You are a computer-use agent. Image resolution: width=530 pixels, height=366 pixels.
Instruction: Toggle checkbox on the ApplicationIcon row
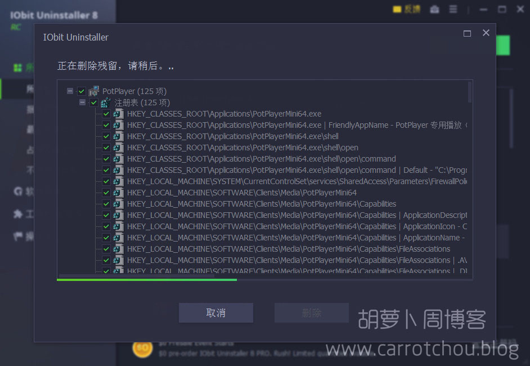click(x=106, y=226)
